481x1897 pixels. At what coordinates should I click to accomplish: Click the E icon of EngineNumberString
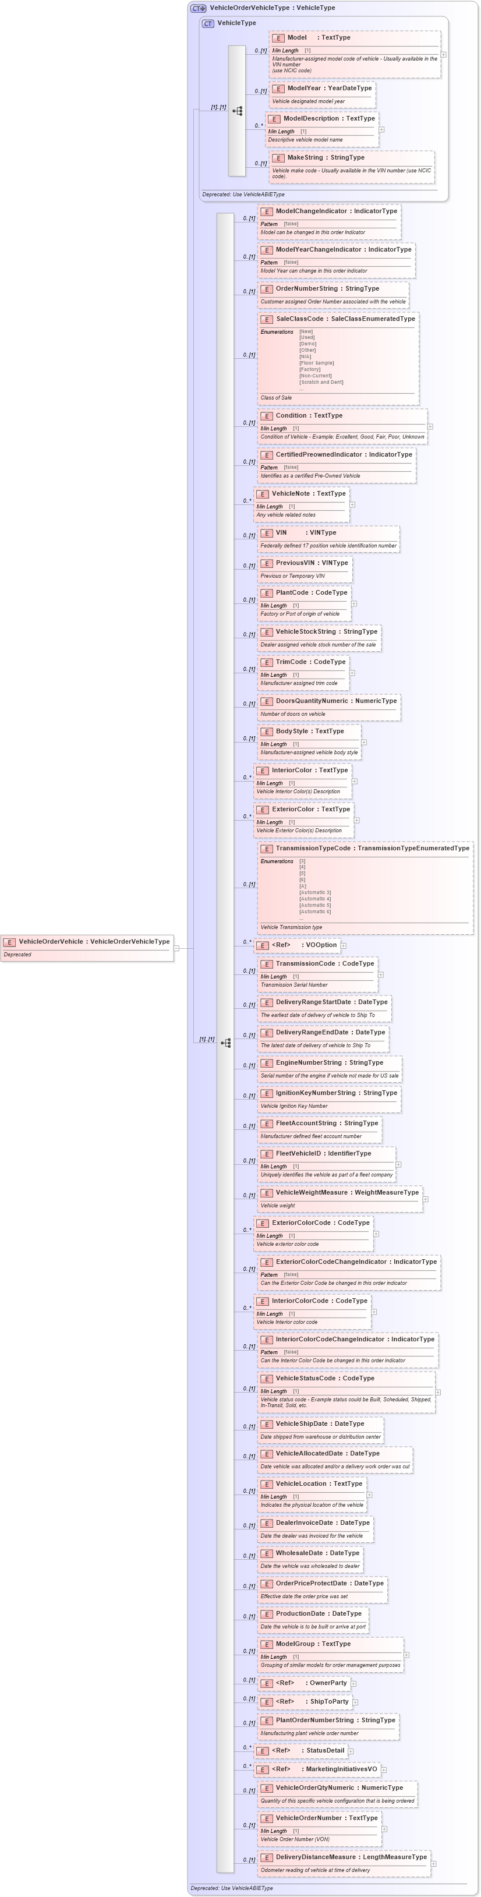267,1062
